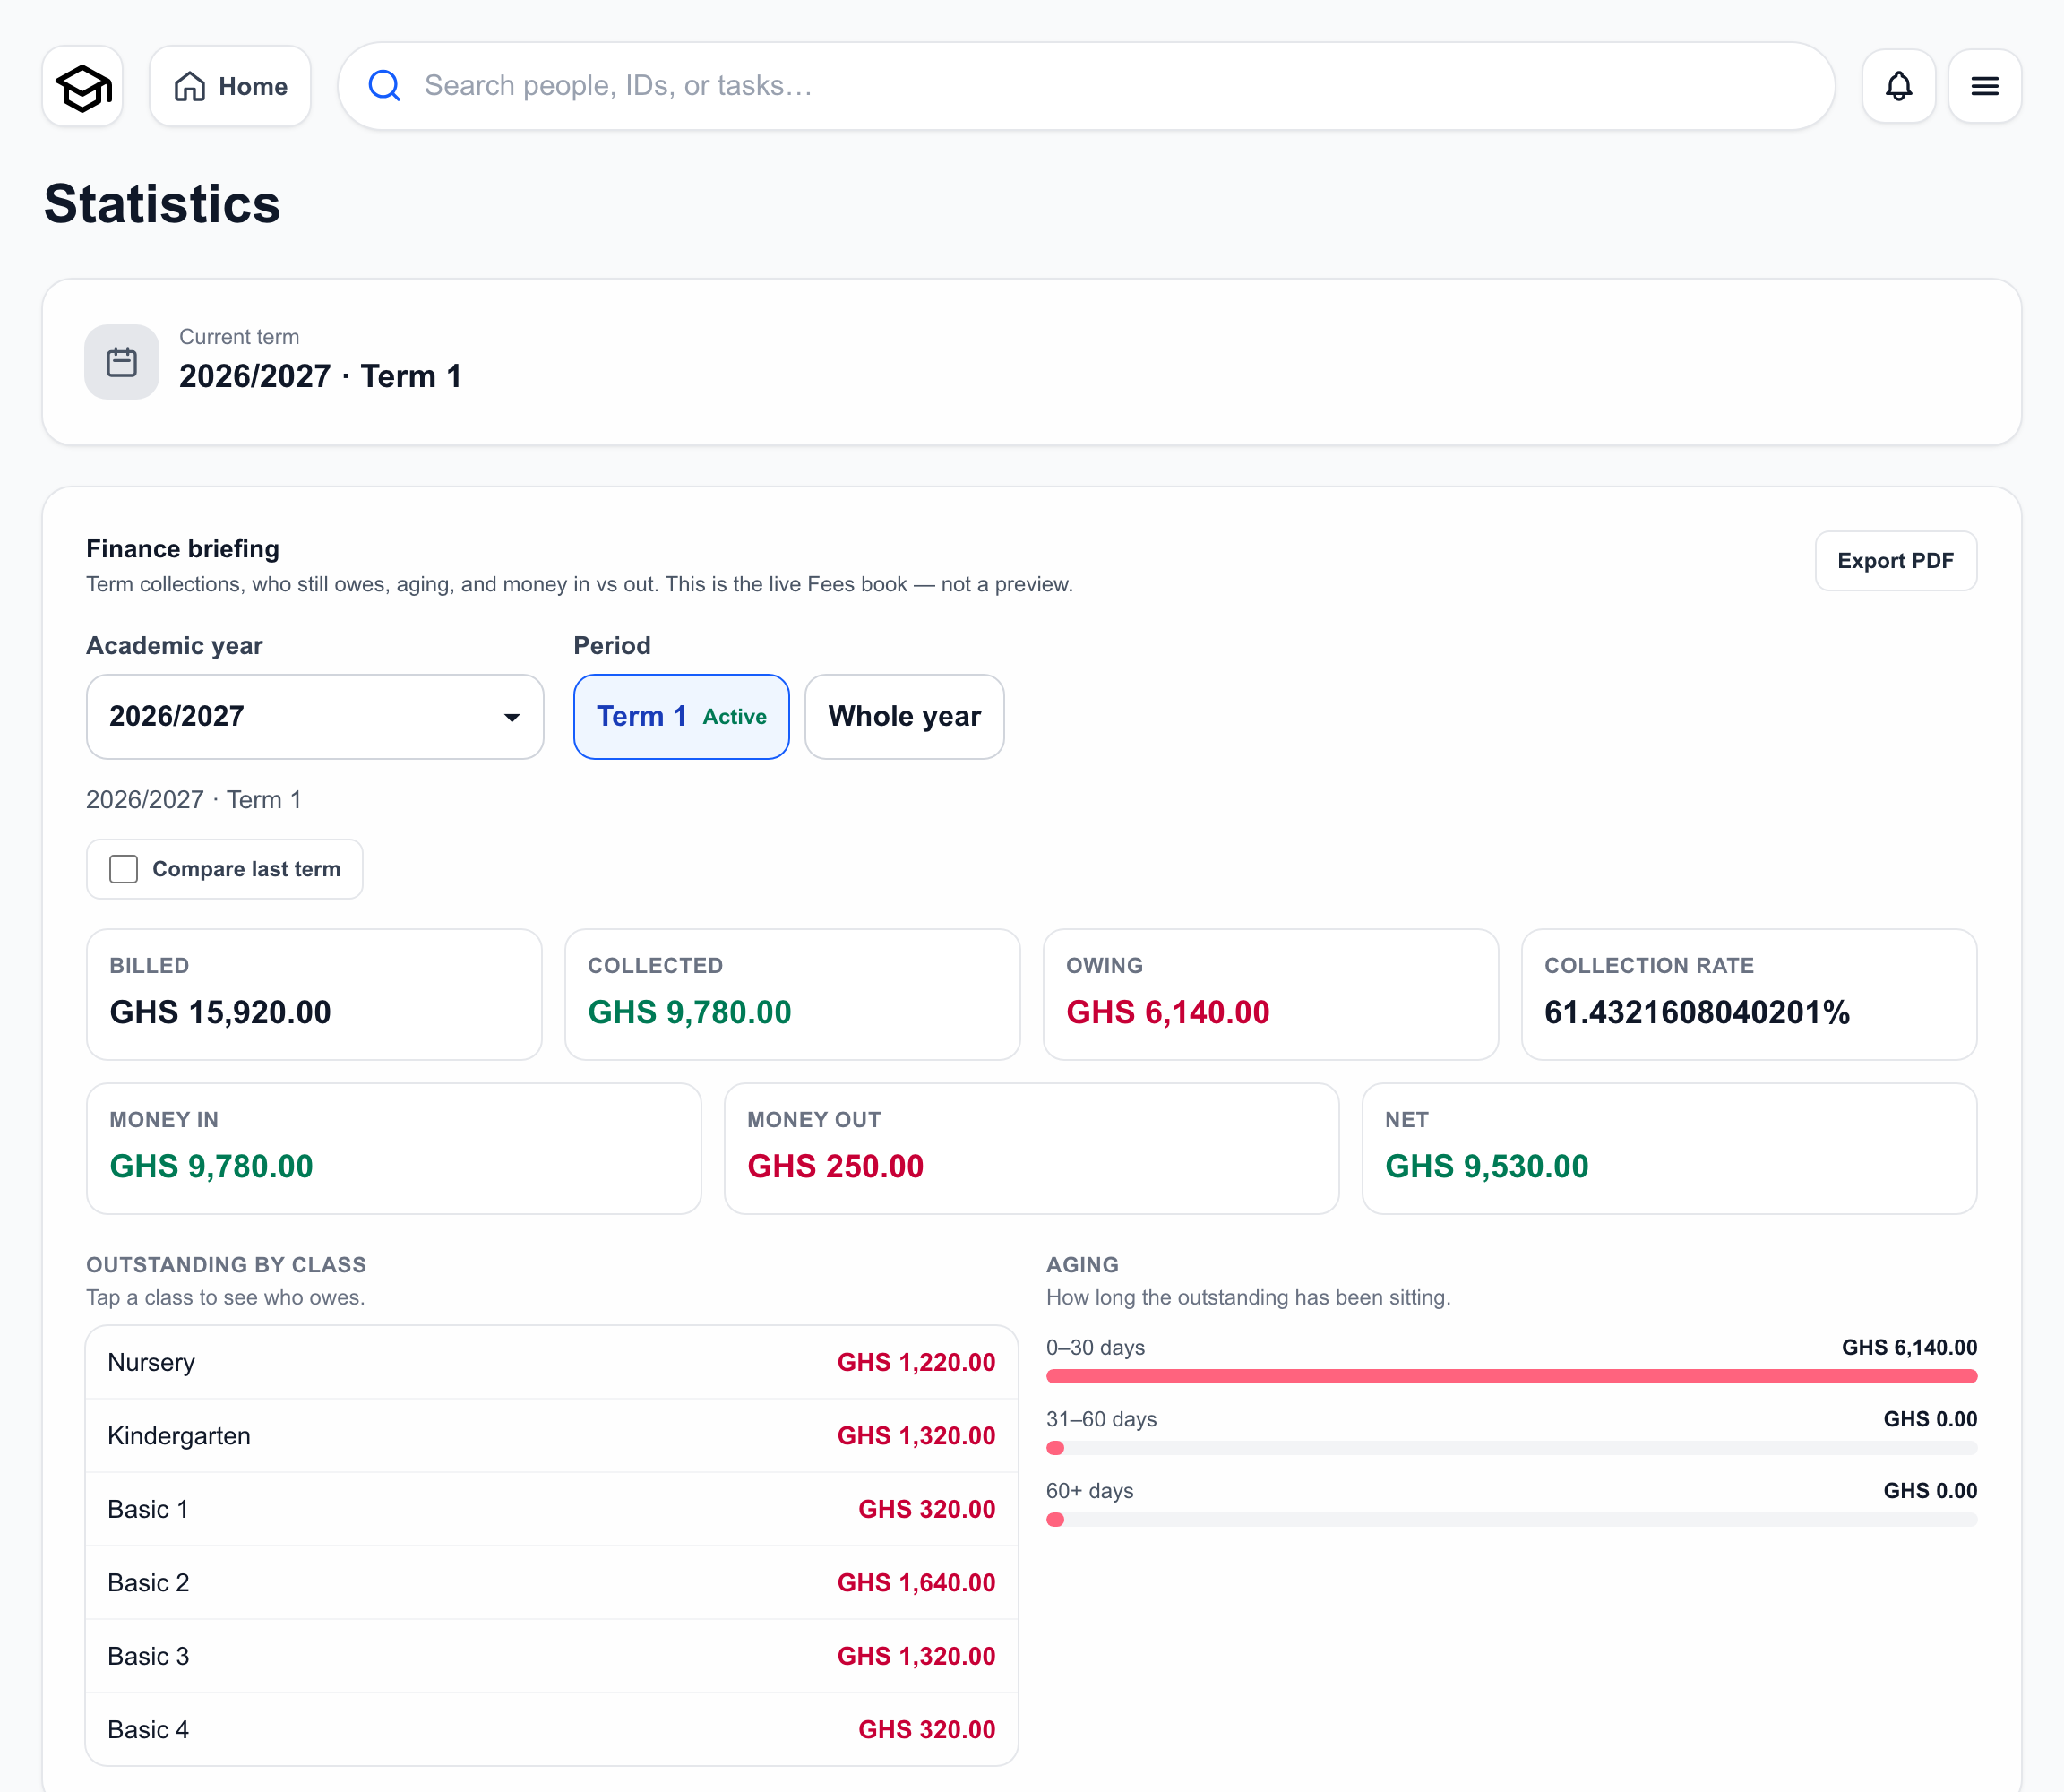Viewport: 2064px width, 1792px height.
Task: Click the current term calendar icon
Action: 122,362
